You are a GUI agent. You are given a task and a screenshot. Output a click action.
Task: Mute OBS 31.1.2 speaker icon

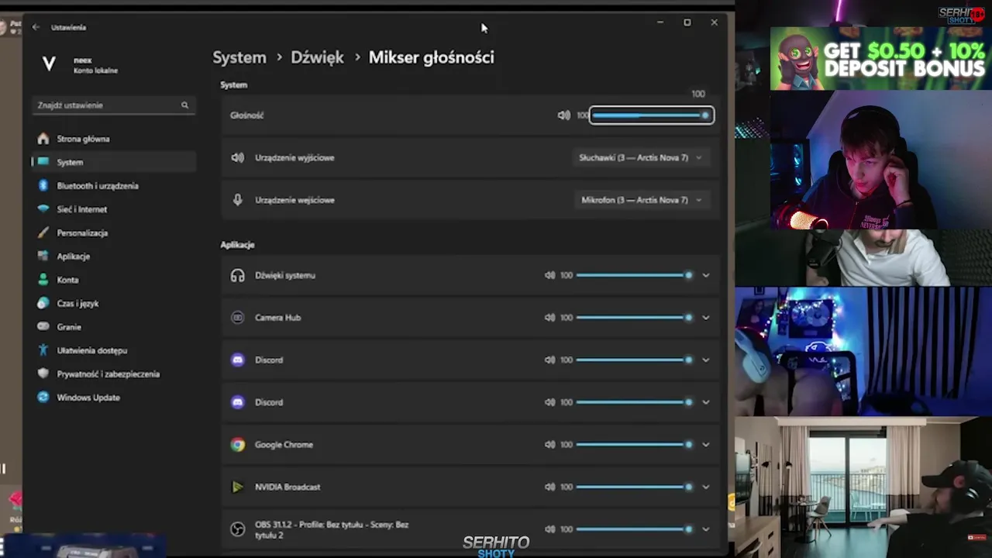[549, 529]
